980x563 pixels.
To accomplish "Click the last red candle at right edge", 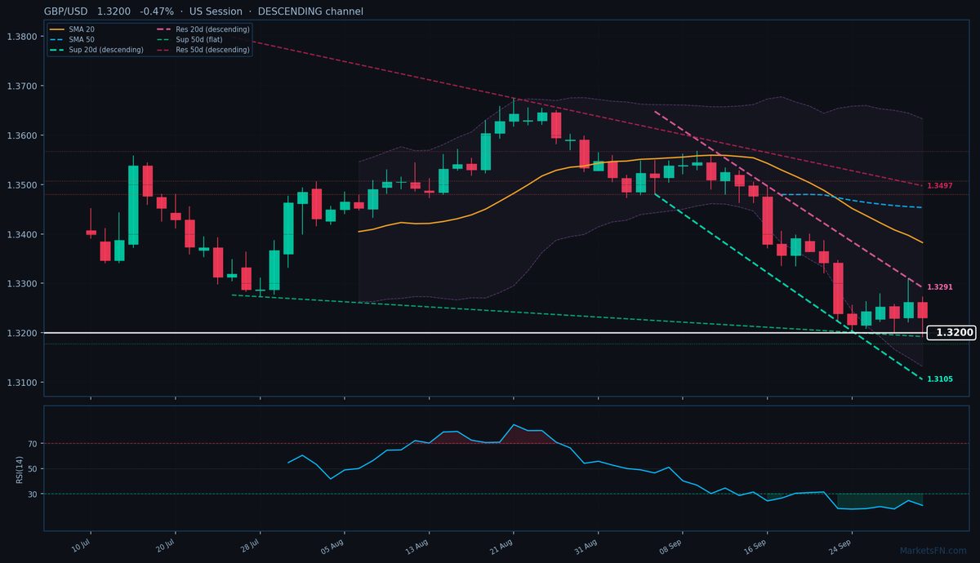I will [922, 310].
